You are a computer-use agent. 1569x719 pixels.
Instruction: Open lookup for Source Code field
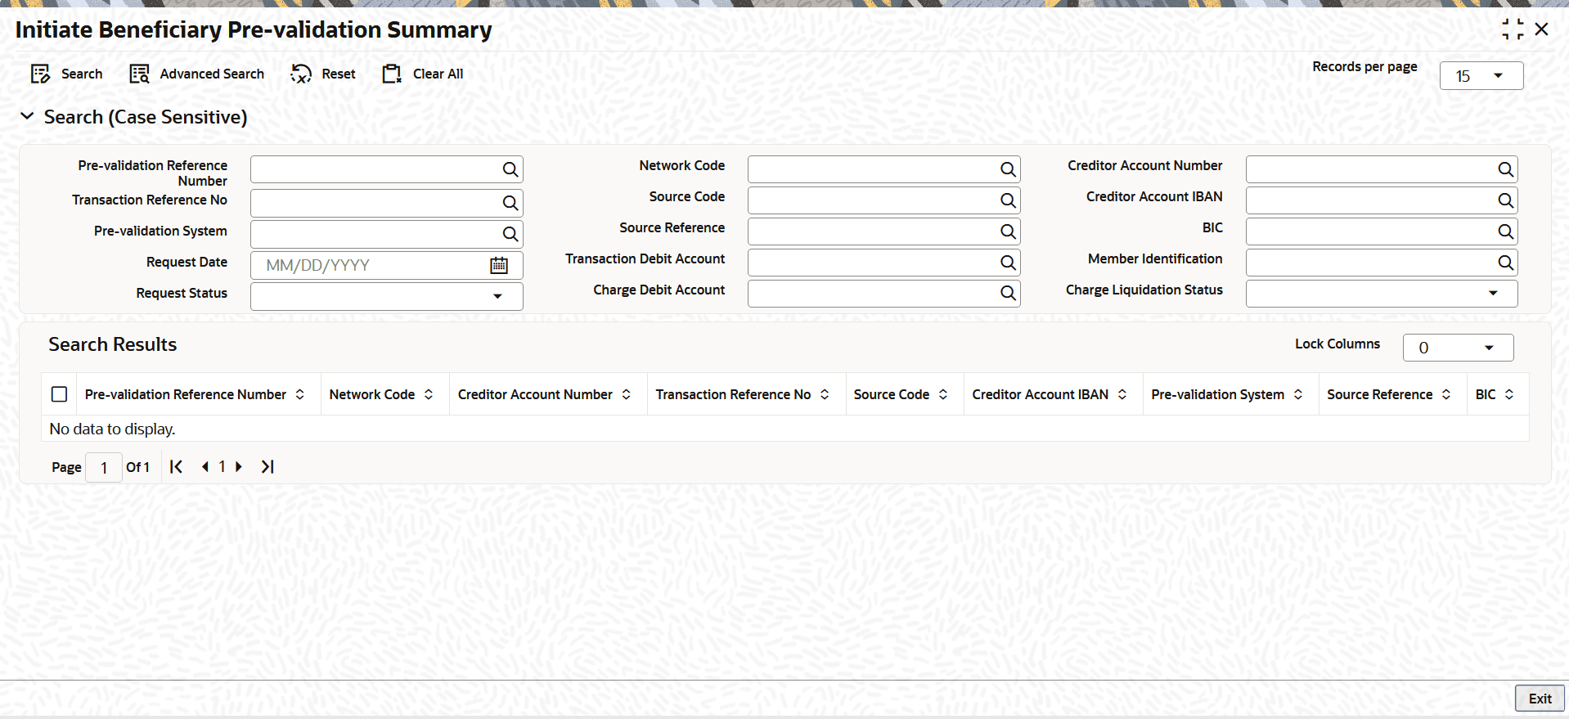tap(1008, 200)
